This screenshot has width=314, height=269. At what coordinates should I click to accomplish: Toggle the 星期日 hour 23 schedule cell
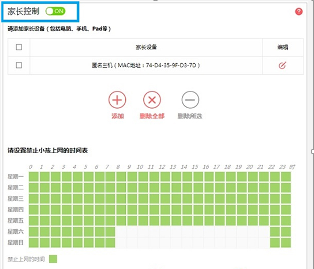click(286, 242)
